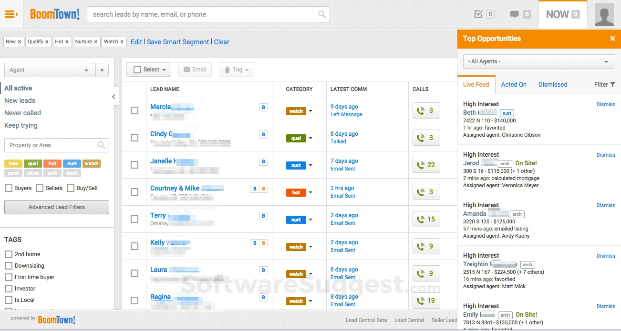621x331 pixels.
Task: Click the Advanced Lead Filters button
Action: (57, 207)
